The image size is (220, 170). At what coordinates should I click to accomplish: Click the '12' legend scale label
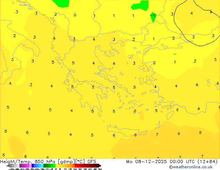65,169
